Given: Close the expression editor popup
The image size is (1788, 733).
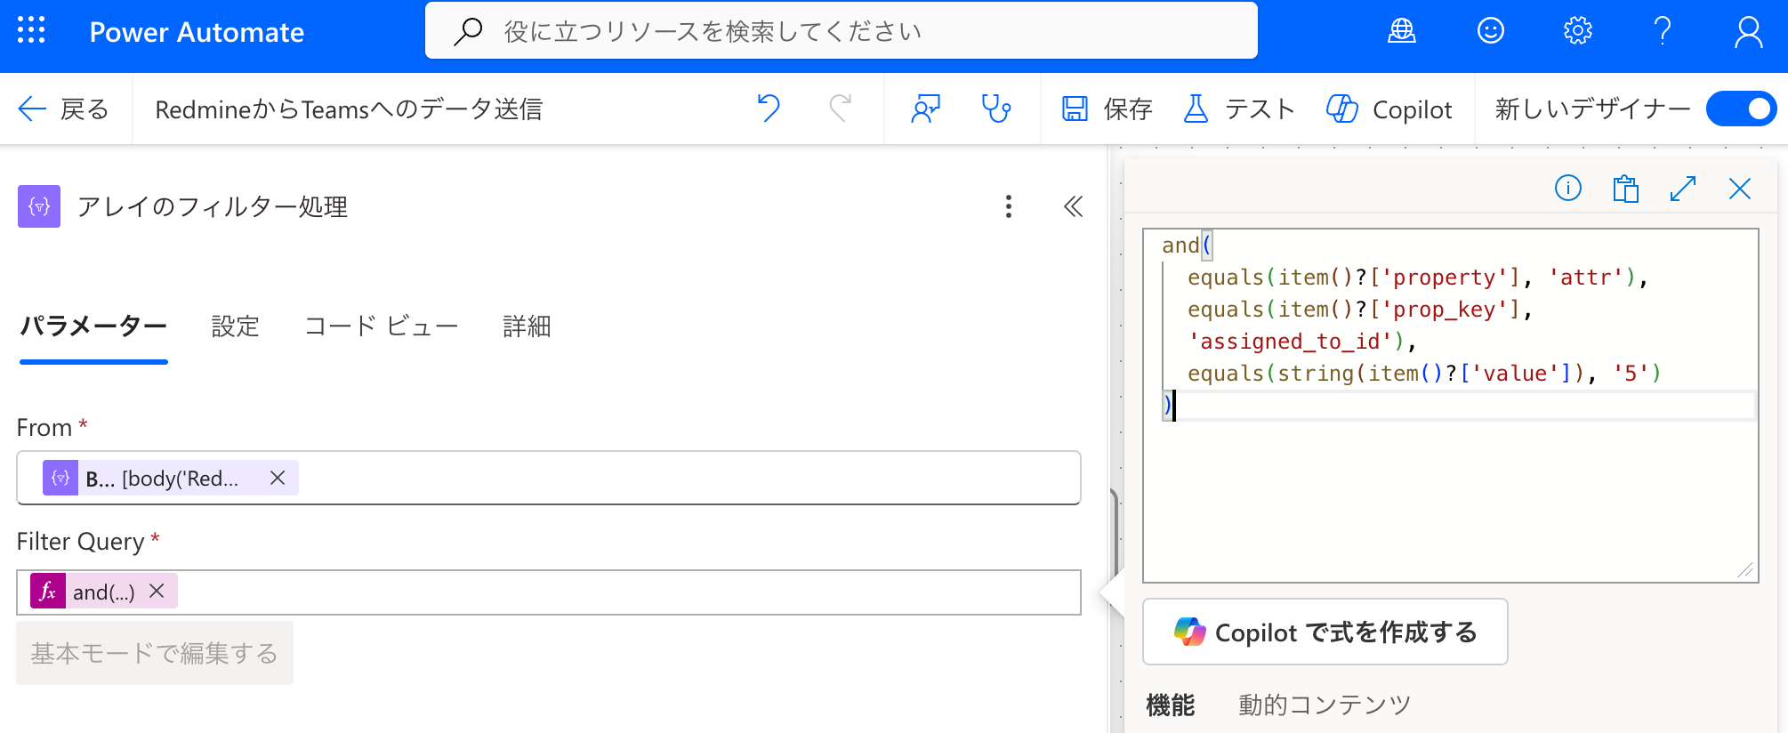Looking at the screenshot, I should 1740,189.
